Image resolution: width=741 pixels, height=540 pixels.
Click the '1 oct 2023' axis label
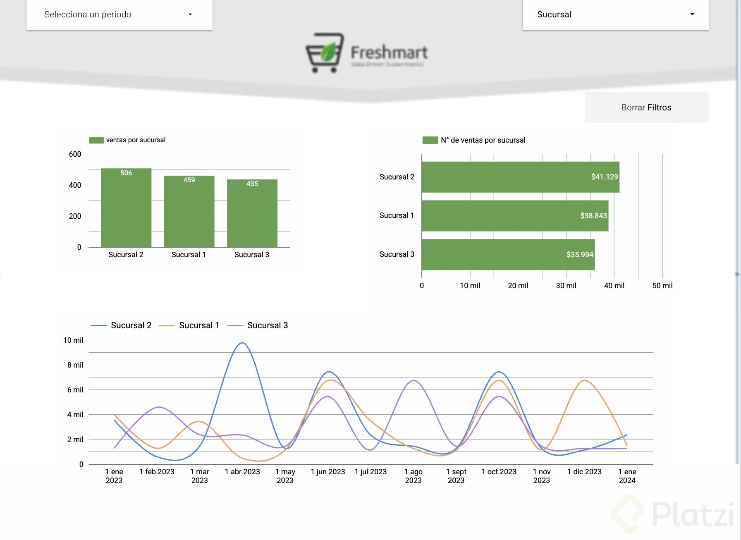(x=499, y=472)
